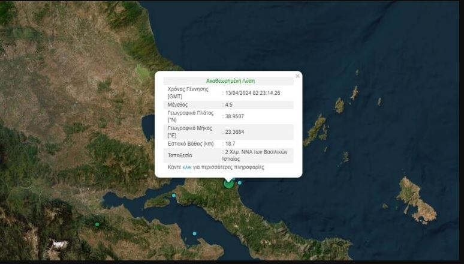Screen dimensions: 464x264
Task: Click the latitude value 38.9507
Action: (235, 116)
